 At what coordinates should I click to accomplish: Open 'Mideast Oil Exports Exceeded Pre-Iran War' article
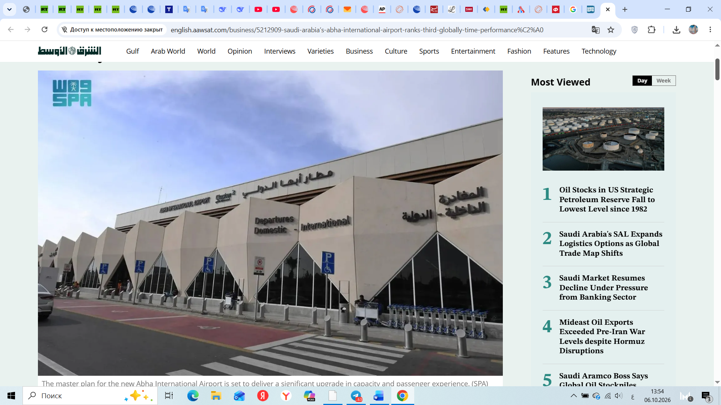pos(602,336)
